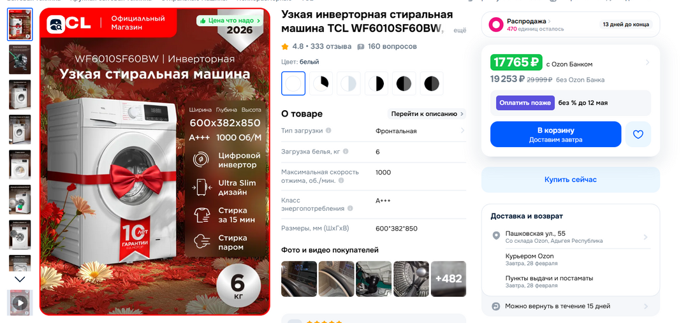Click info icon next to Загрузка белья

tap(346, 152)
